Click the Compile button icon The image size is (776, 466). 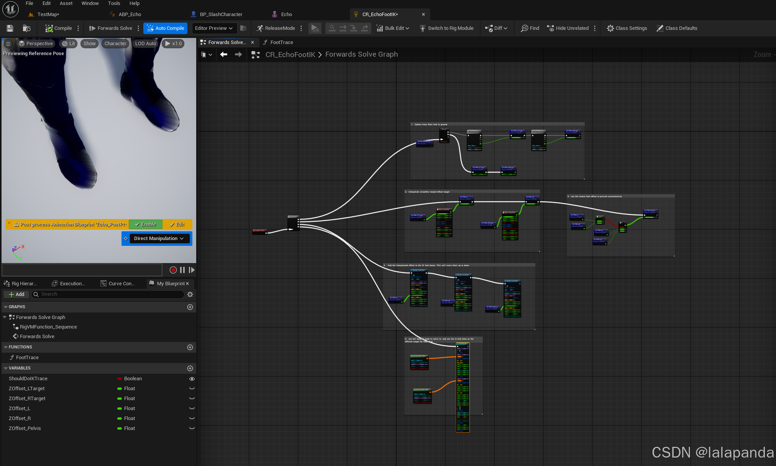click(x=49, y=28)
